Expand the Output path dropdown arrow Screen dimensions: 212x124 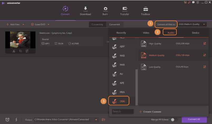click(x=96, y=120)
